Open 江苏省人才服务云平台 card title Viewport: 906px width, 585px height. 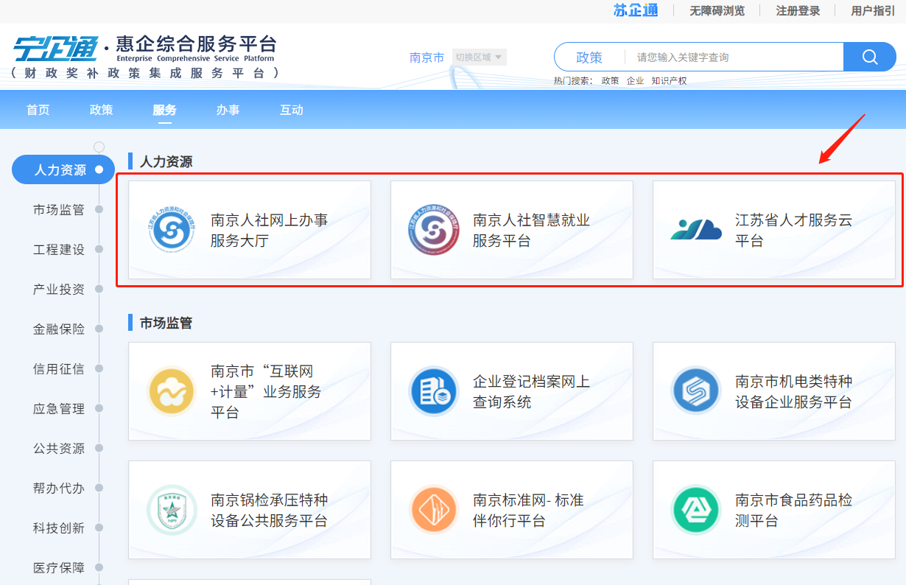(x=794, y=230)
